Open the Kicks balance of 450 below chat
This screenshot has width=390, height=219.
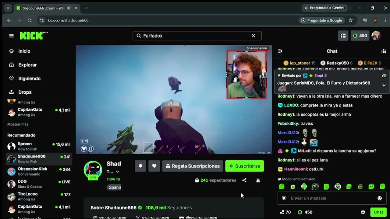(x=305, y=212)
